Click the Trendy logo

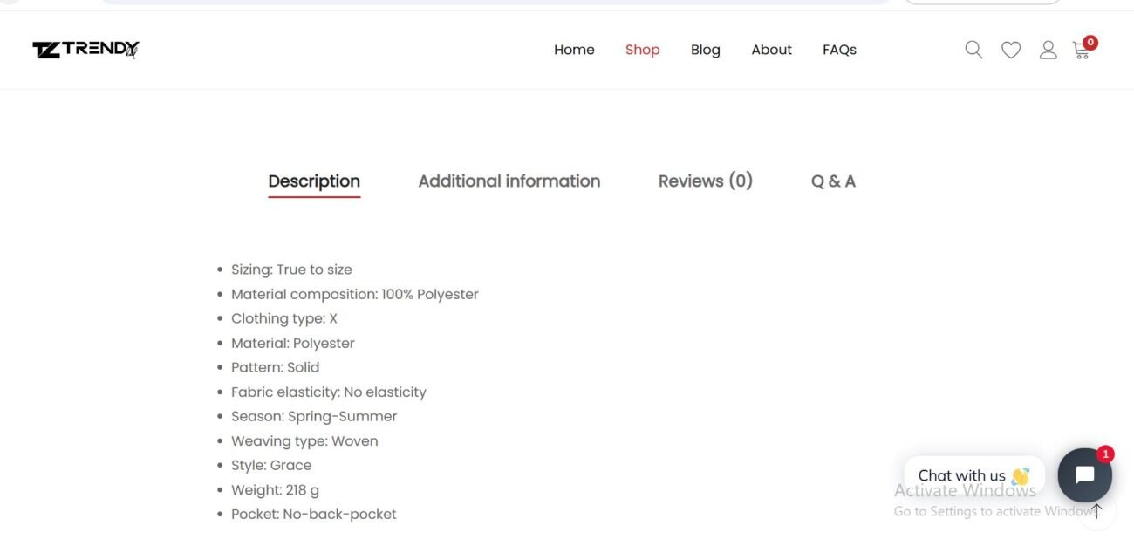tap(86, 50)
